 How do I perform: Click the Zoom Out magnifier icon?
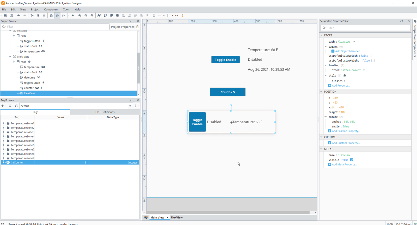86,16
